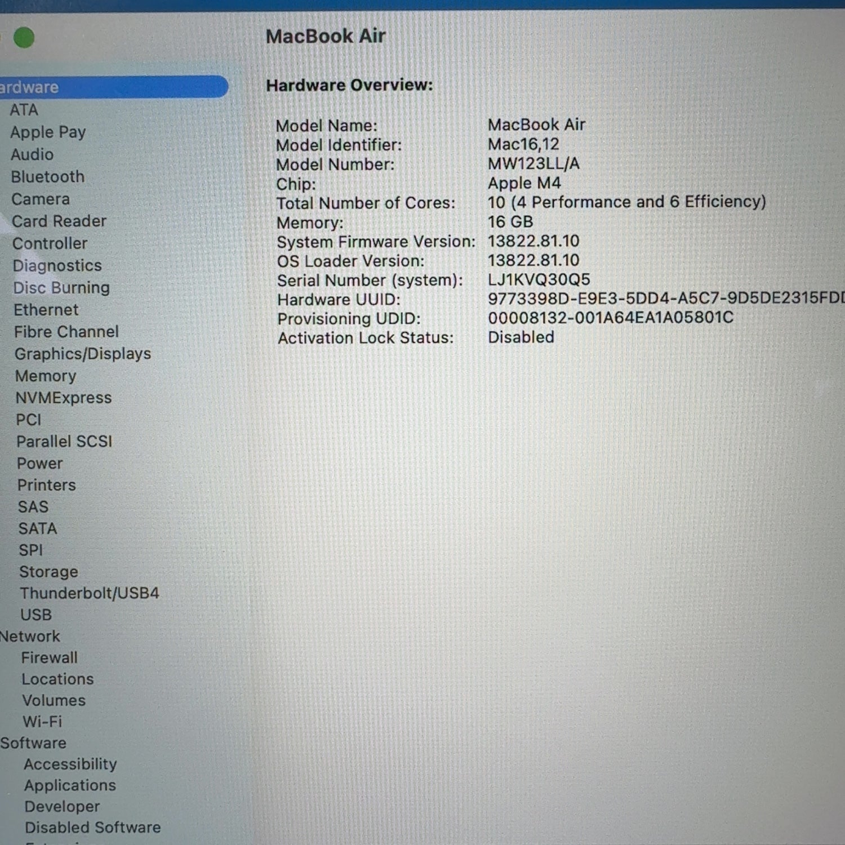
Task: Open the SAS entry
Action: [x=33, y=507]
